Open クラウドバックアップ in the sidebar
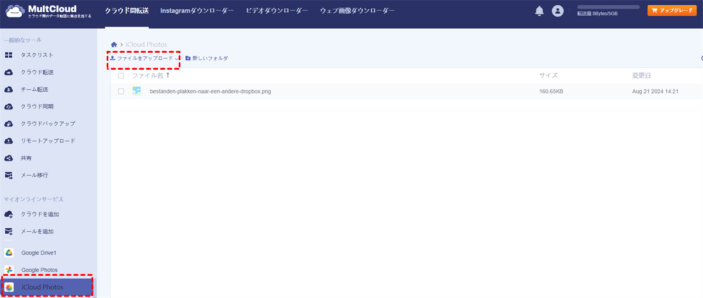The height and width of the screenshot is (298, 703). 48,124
